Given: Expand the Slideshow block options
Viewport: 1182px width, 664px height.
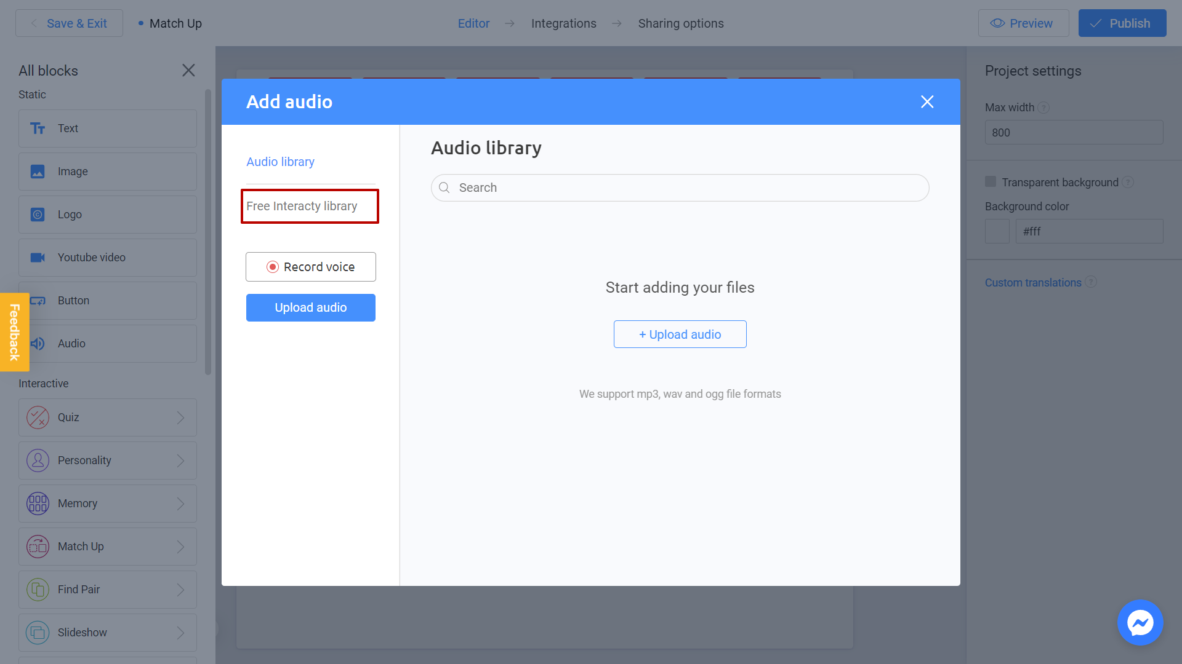Looking at the screenshot, I should click(x=180, y=633).
